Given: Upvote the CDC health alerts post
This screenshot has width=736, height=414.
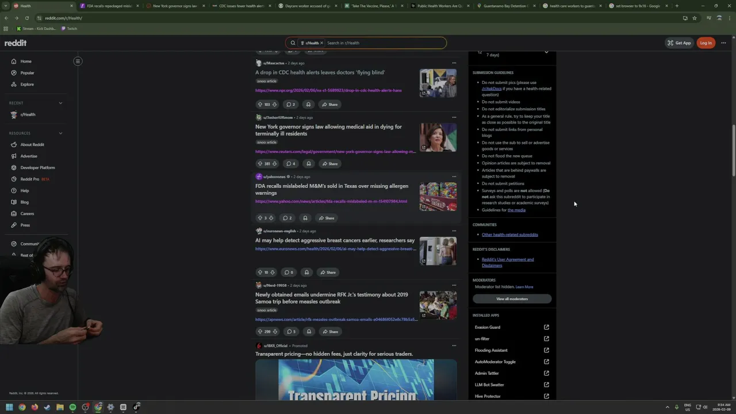Looking at the screenshot, I should pyautogui.click(x=260, y=104).
